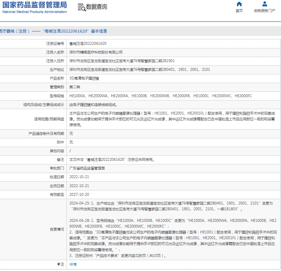The image size is (281, 271).
Task: Click the 数据查询 search document icon
Action: point(82,7)
